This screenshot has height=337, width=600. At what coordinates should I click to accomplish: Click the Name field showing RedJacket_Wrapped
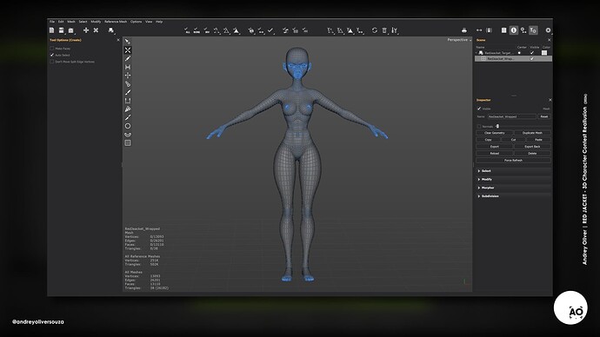coord(511,116)
